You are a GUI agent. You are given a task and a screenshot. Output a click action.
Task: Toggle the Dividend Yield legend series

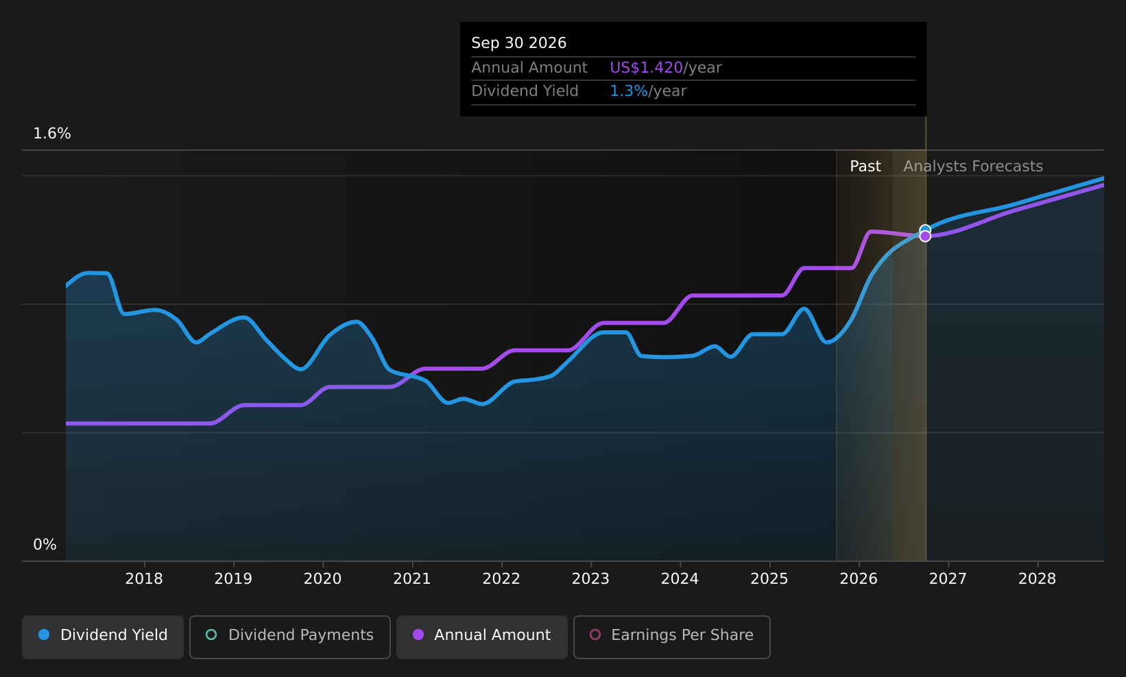(x=103, y=637)
